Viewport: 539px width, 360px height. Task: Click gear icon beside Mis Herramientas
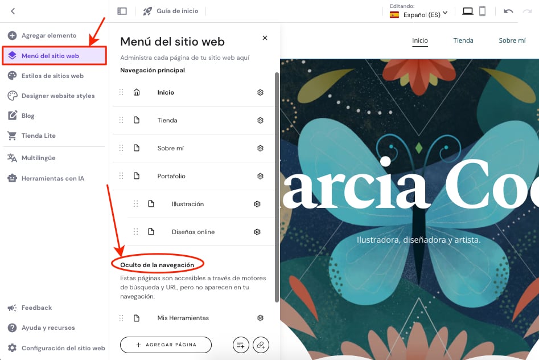point(260,318)
